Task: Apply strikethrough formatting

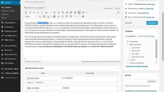Action: 34,13
